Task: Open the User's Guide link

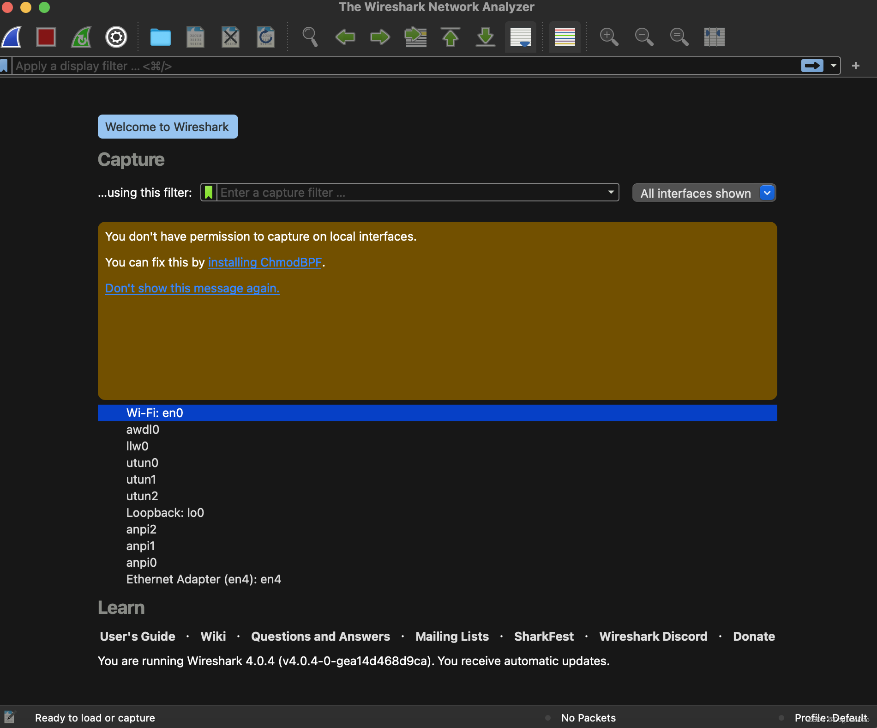Action: pyautogui.click(x=138, y=637)
